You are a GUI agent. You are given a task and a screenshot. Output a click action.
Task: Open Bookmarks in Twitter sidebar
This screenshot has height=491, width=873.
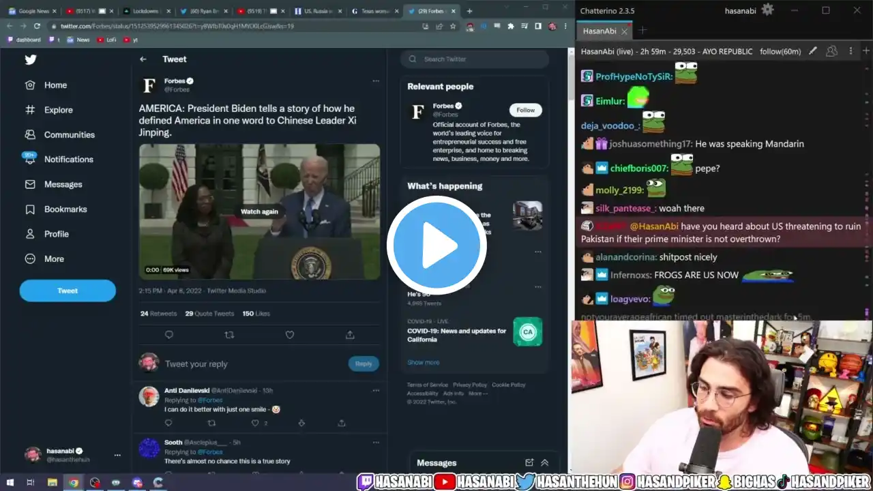55,209
